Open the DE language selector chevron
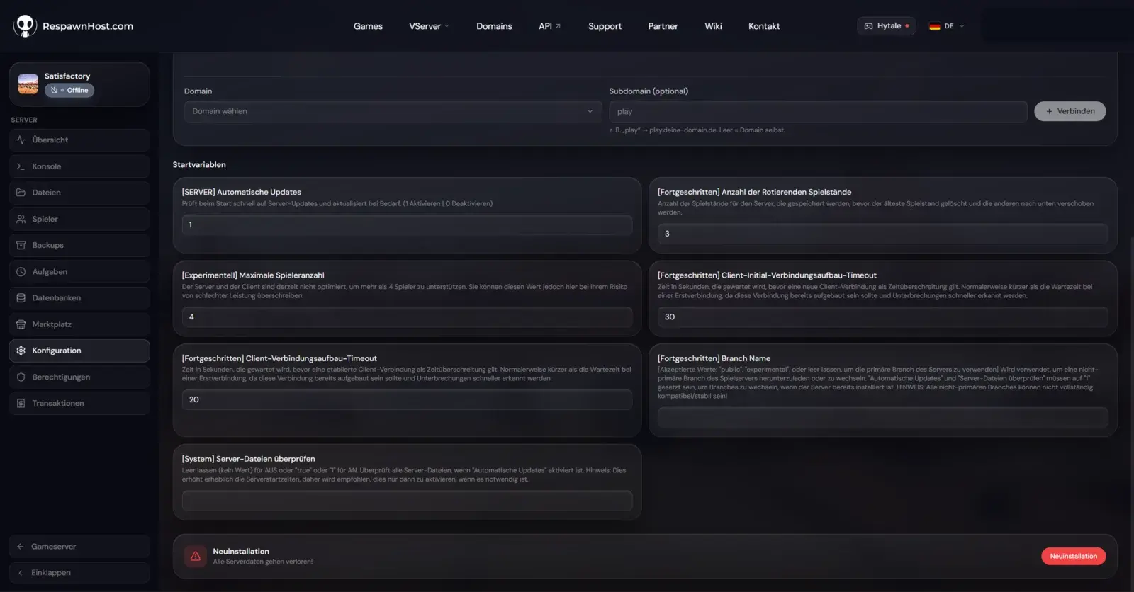Image resolution: width=1134 pixels, height=592 pixels. click(962, 26)
